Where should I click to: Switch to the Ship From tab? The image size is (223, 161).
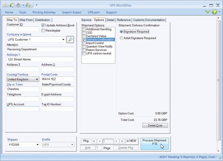(x=26, y=20)
